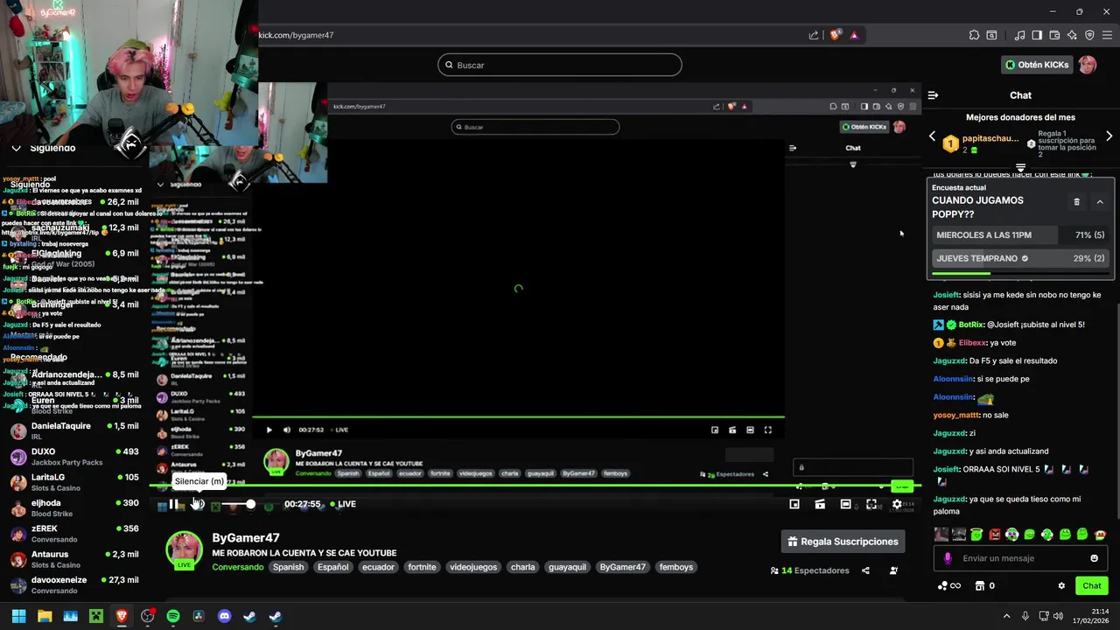Viewport: 1120px width, 630px height.
Task: Enter fullscreen on the main player
Action: coord(871,504)
